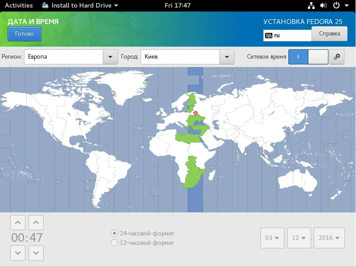Click the Справка help button
This screenshot has width=356, height=267.
(x=329, y=34)
